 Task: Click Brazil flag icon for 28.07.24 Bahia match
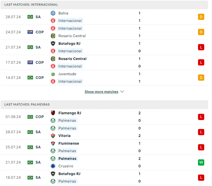[x=30, y=17]
